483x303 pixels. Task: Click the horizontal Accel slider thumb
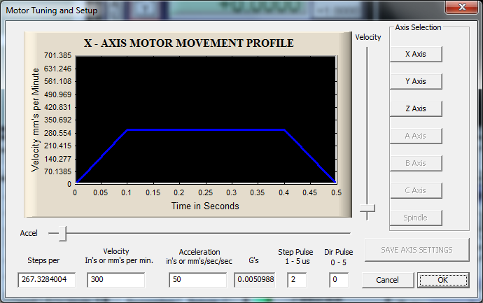tap(62, 234)
